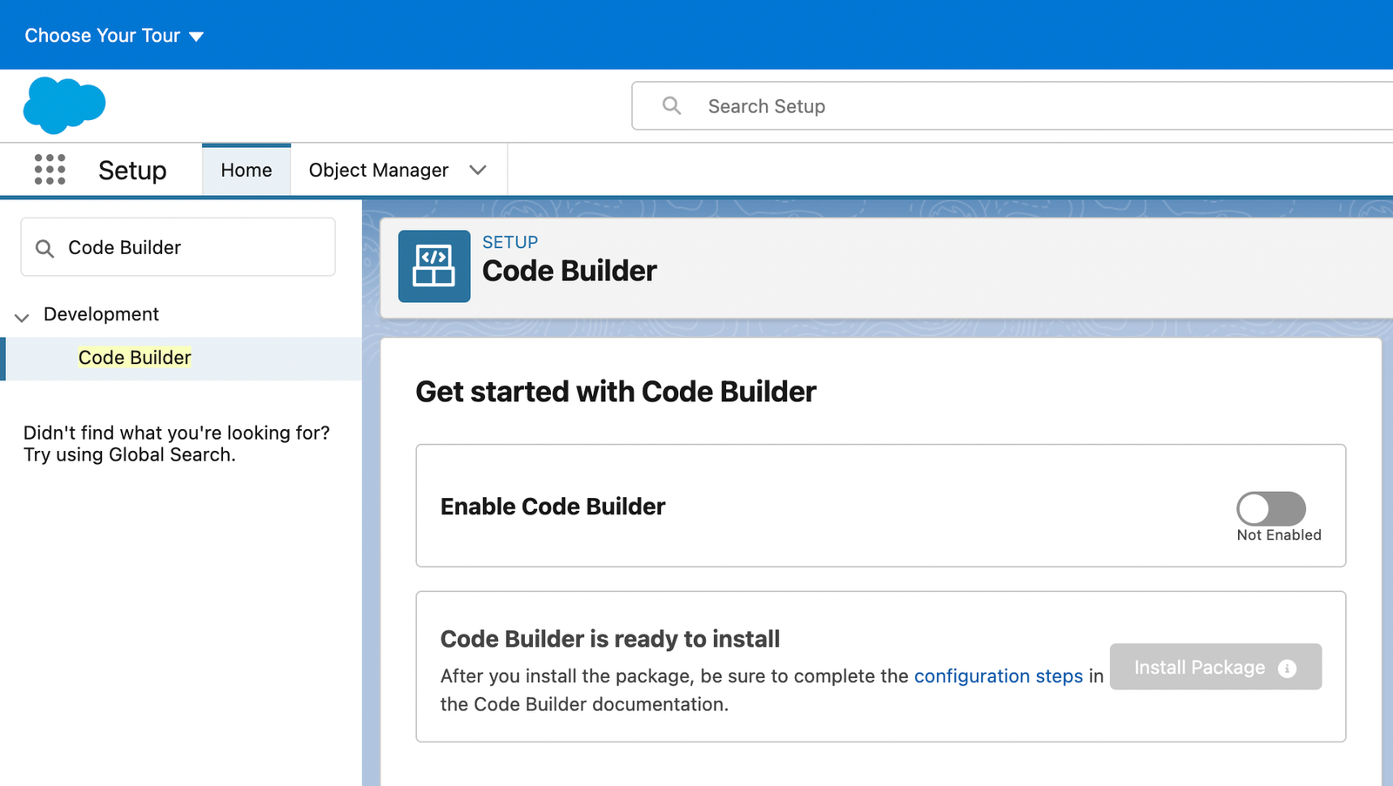Open the configuration steps link
The height and width of the screenshot is (786, 1393).
tap(999, 675)
